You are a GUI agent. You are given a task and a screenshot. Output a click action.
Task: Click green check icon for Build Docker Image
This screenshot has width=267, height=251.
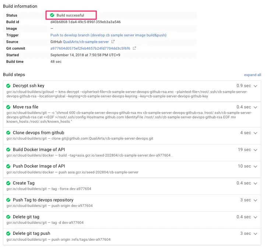pos(8,150)
